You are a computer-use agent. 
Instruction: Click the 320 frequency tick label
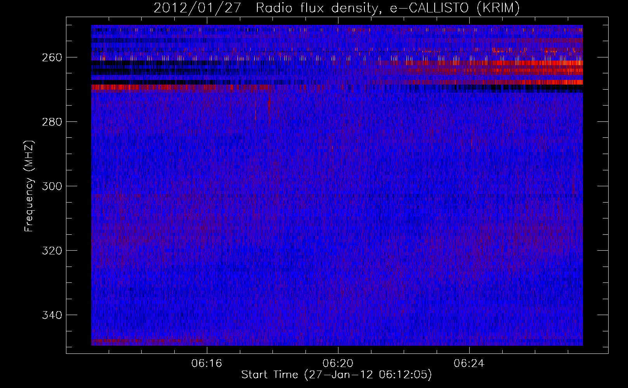[52, 251]
